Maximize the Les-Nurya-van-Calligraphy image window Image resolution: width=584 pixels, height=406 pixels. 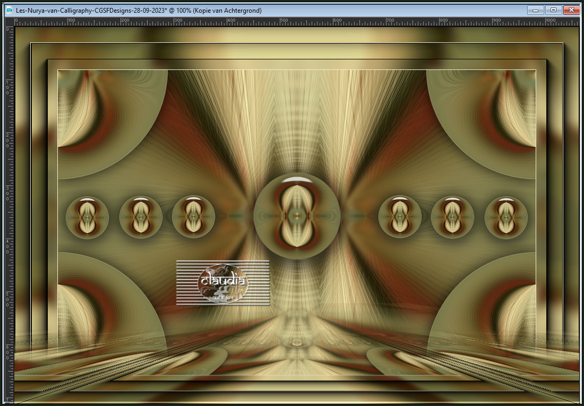[x=553, y=11]
